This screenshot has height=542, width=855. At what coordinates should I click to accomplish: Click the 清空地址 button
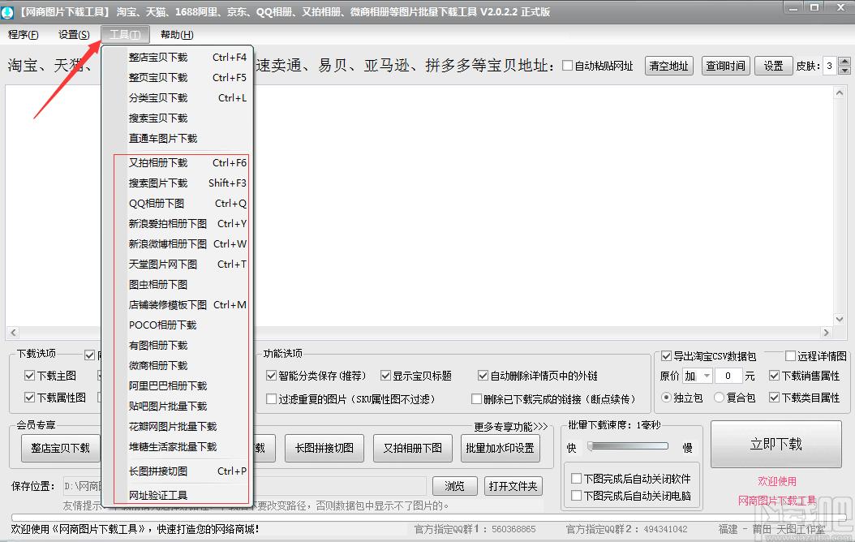point(668,66)
